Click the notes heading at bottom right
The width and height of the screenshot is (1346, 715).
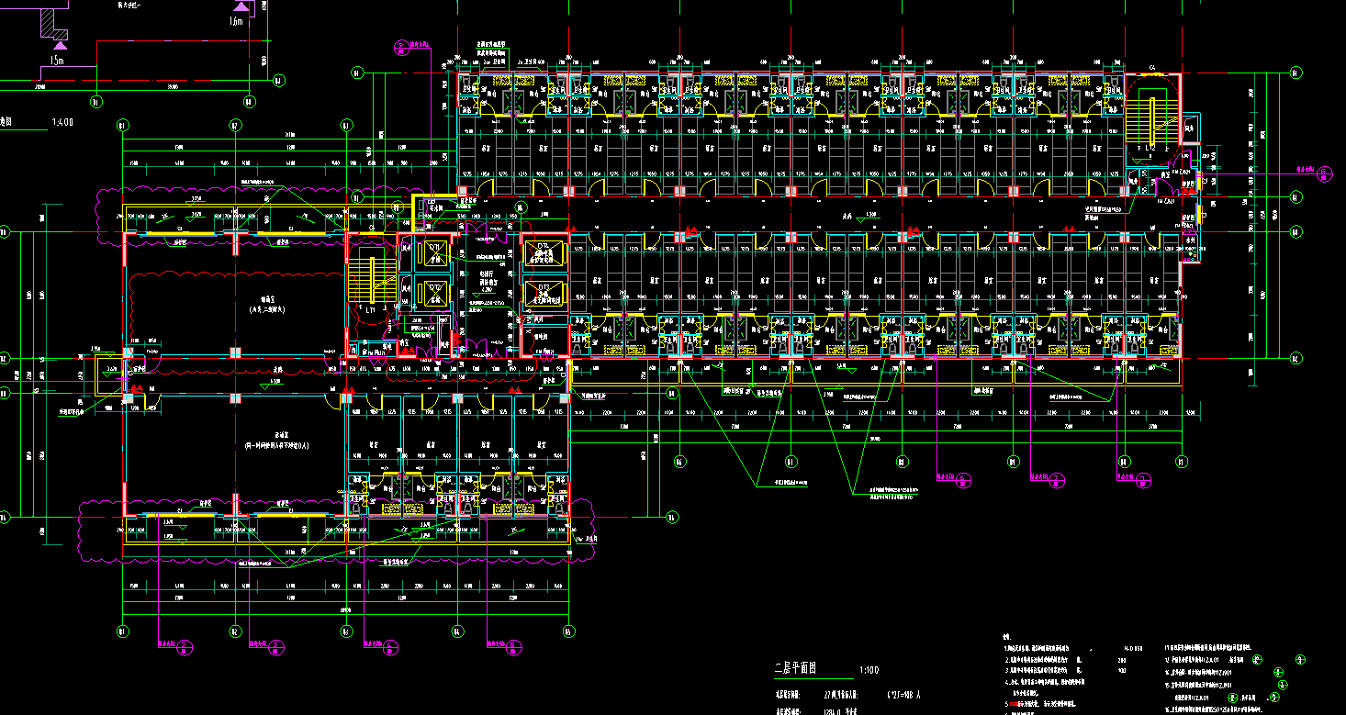click(1005, 636)
